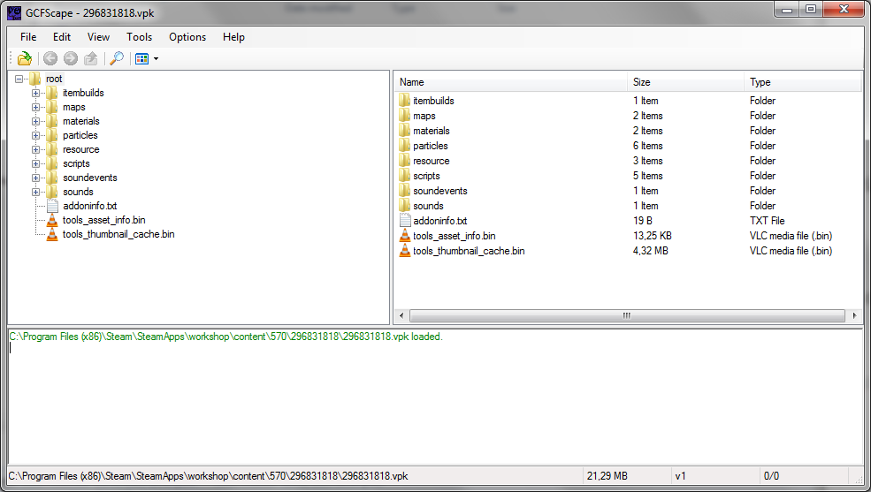Click the file list horizontal scrollbar
871x492 pixels.
(x=627, y=315)
